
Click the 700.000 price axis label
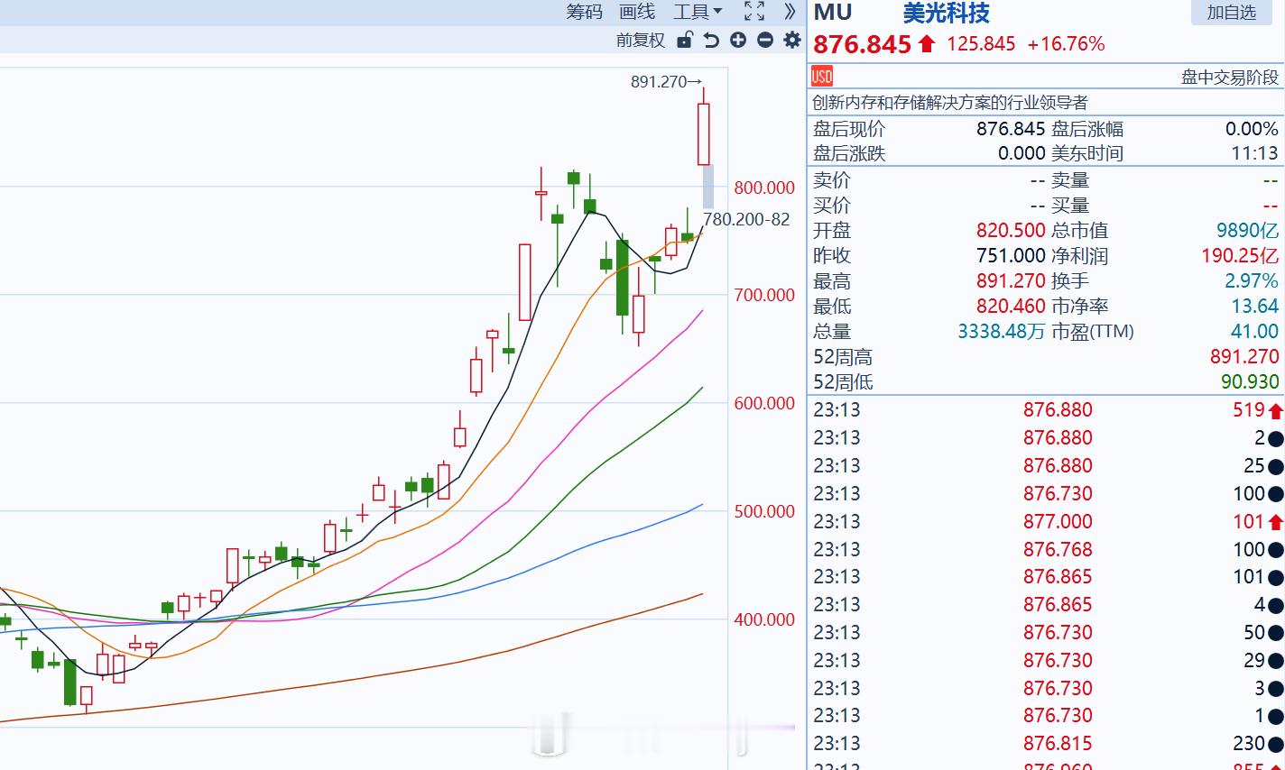click(x=764, y=295)
